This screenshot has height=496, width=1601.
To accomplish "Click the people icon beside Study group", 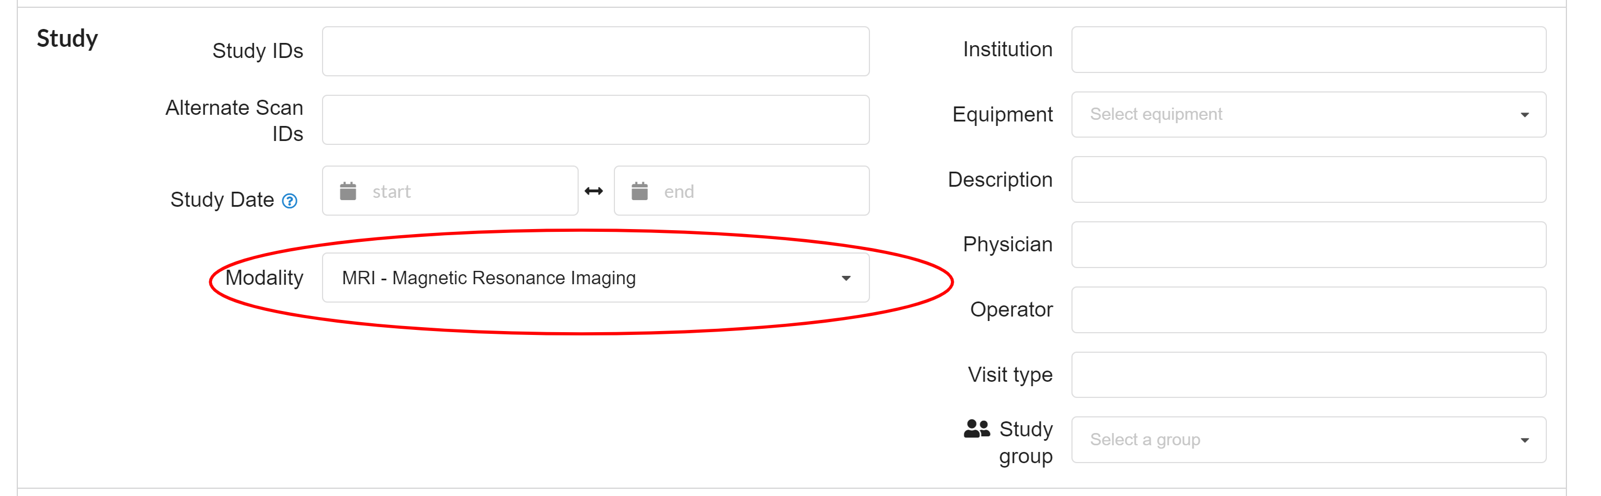I will pos(977,429).
